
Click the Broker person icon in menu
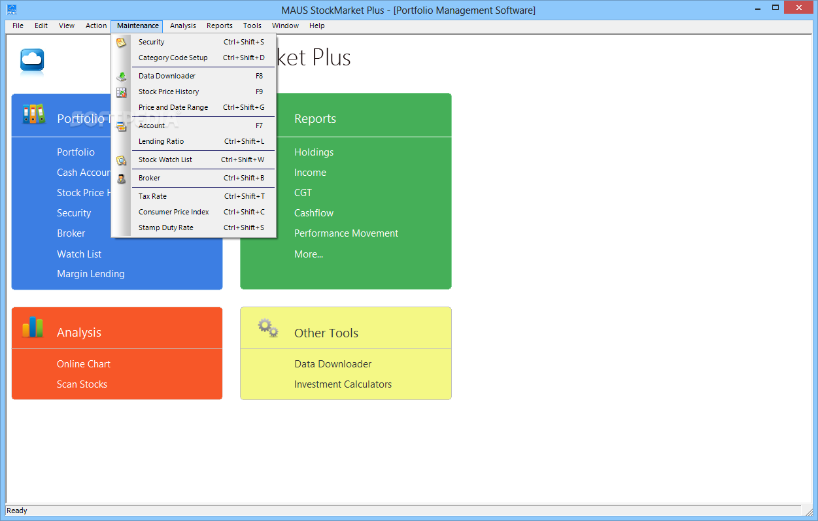click(x=121, y=178)
